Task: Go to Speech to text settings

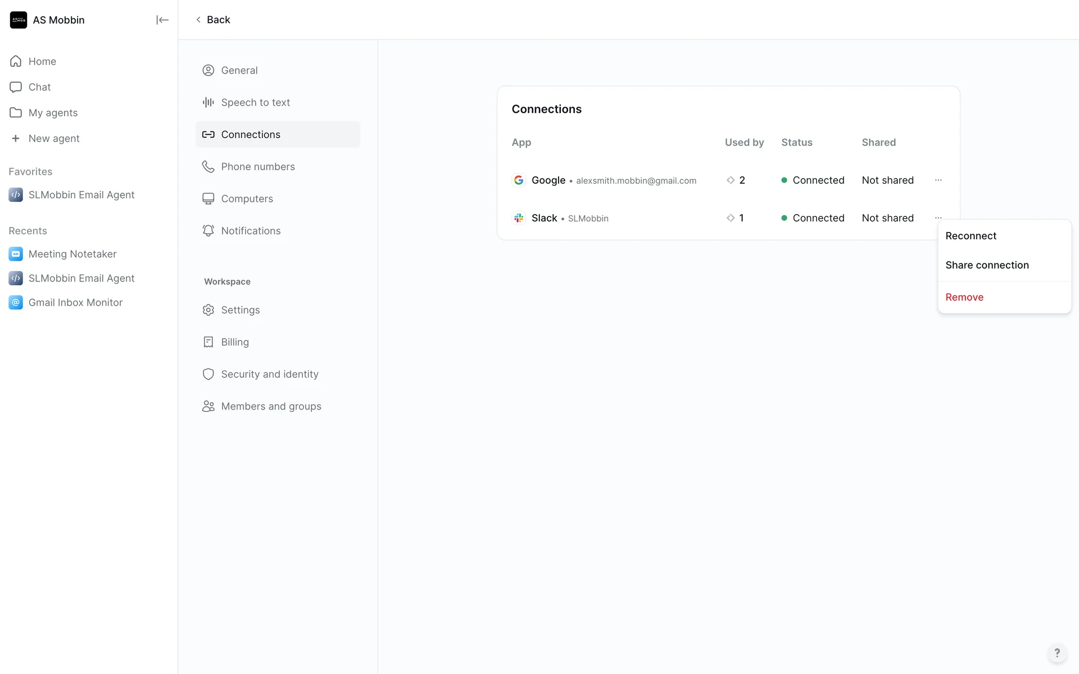Action: 255,102
